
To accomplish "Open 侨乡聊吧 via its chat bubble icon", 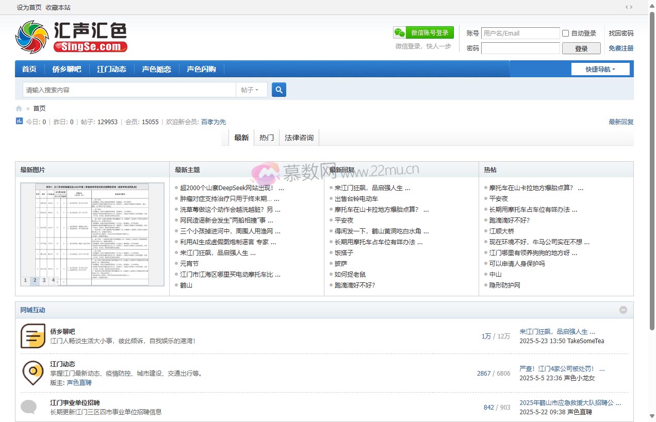I will point(32,335).
